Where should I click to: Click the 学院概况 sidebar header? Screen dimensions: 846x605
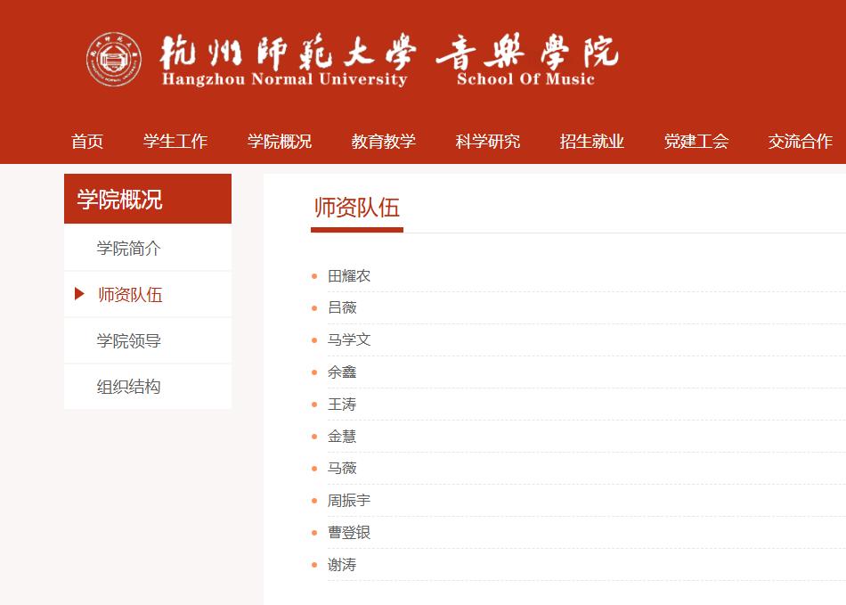coord(148,199)
